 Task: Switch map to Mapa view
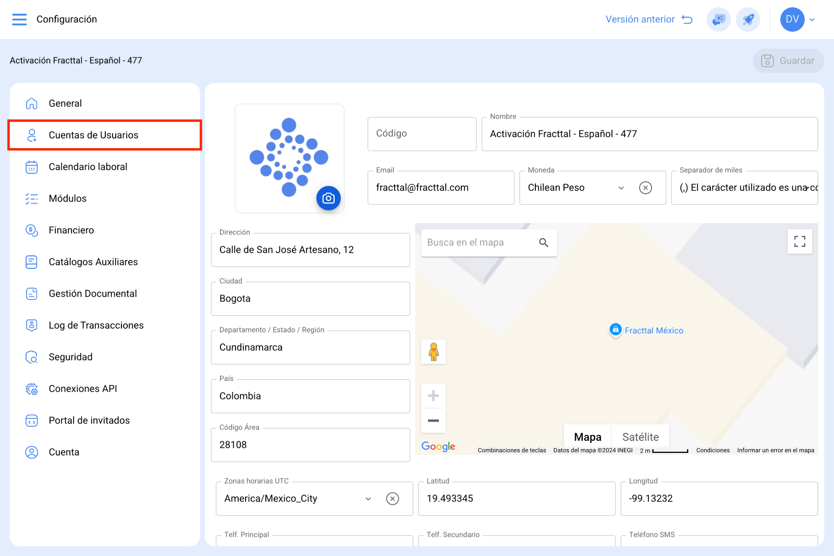588,437
